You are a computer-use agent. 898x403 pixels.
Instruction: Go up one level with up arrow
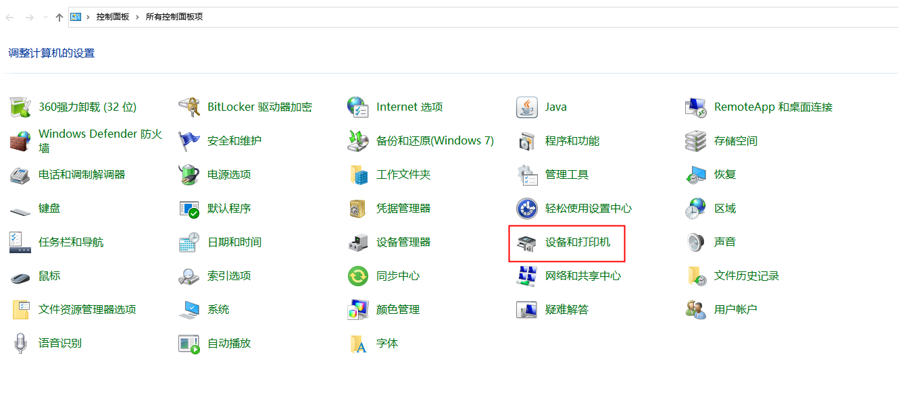59,18
